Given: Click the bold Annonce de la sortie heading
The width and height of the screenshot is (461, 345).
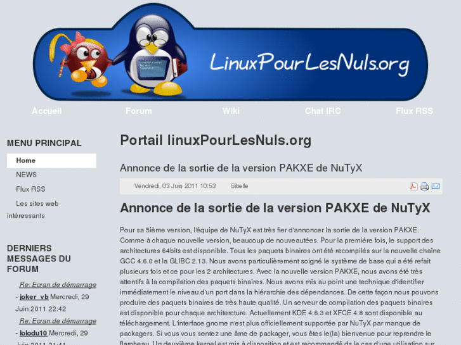Looking at the screenshot, I should [x=275, y=208].
